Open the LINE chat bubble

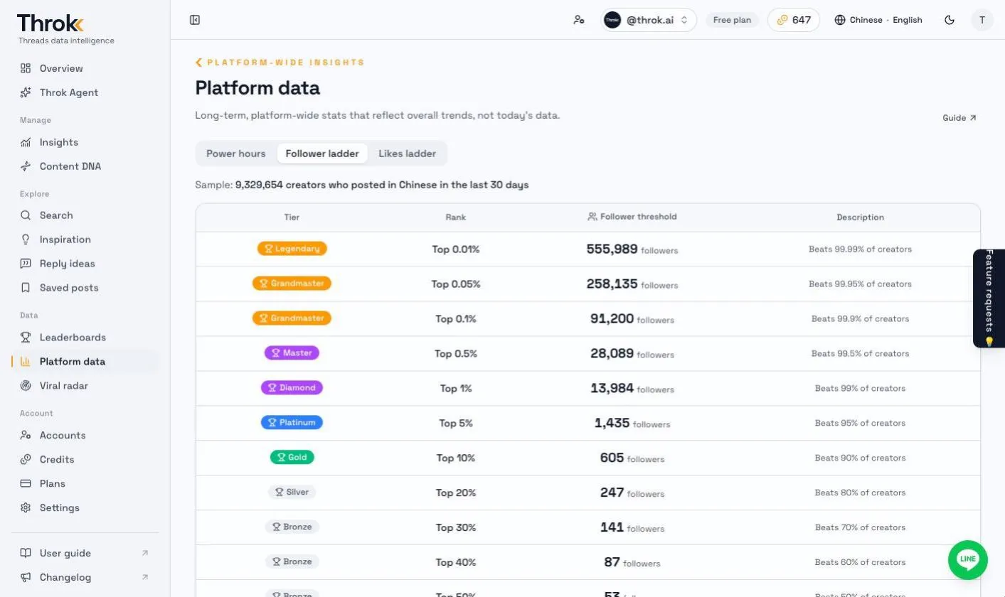(x=968, y=559)
